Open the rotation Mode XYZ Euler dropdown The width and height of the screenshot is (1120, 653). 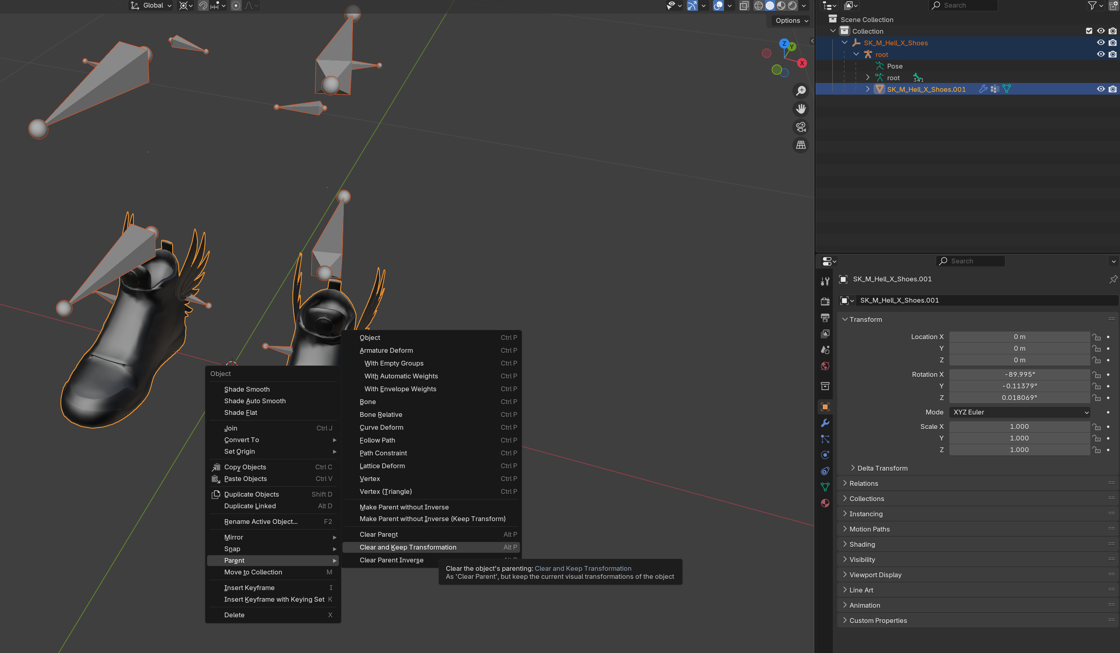1019,412
